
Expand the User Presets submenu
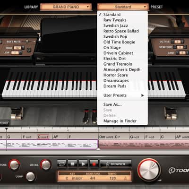(122, 95)
